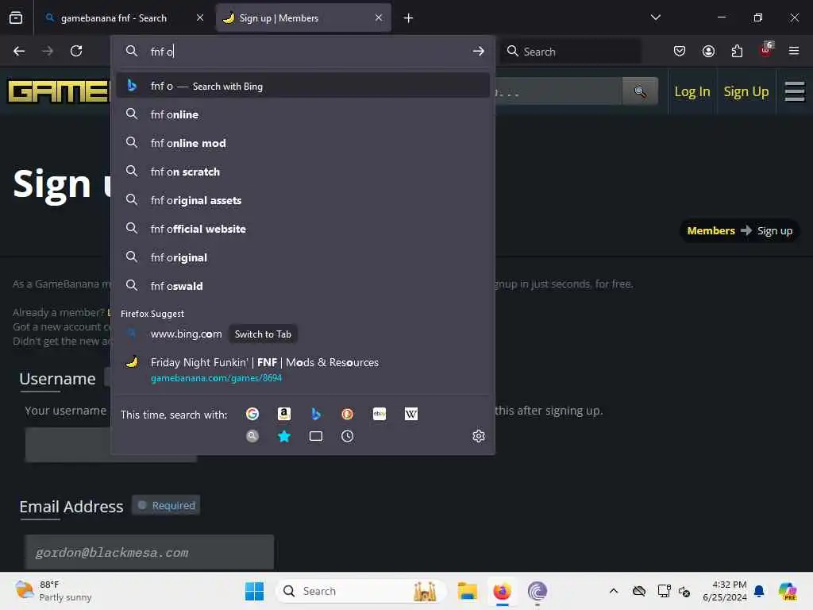Select 'fnf original assets' suggestion

(303, 200)
